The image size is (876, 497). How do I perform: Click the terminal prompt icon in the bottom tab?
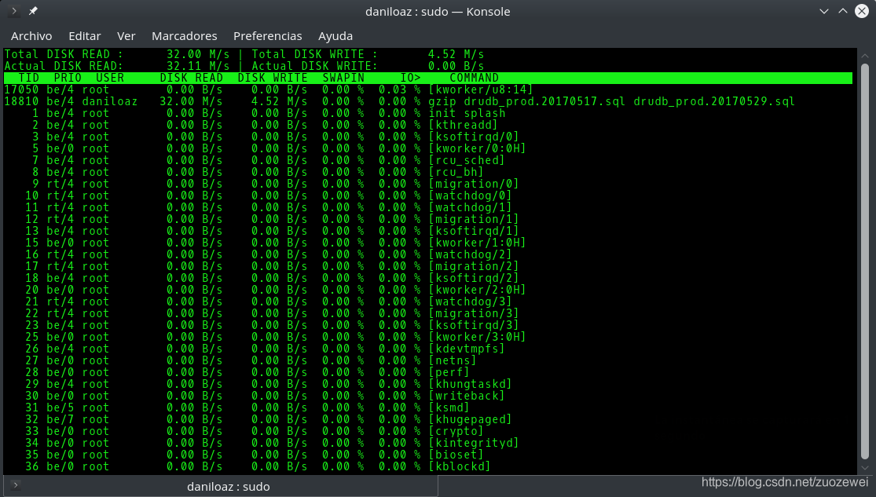point(16,486)
